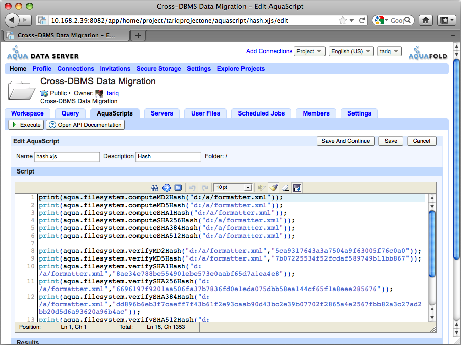Click the script editor scroll-down arrow
The width and height of the screenshot is (461, 345).
(x=432, y=318)
